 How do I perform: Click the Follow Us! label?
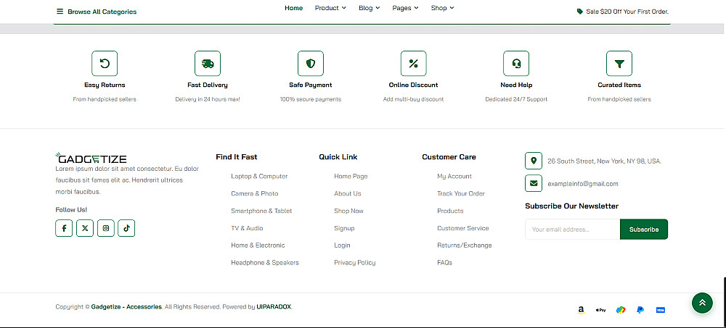[71, 210]
